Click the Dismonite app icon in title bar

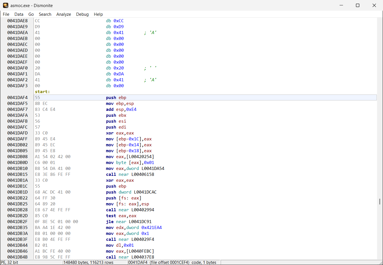tap(6, 5)
